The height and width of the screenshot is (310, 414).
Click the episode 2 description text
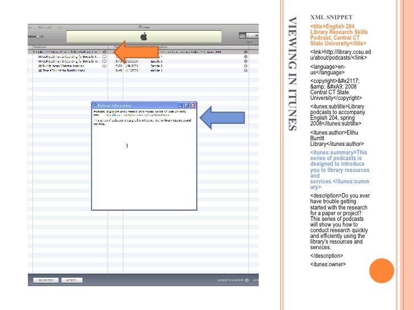click(156, 66)
